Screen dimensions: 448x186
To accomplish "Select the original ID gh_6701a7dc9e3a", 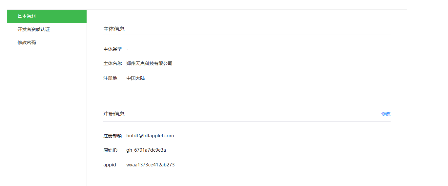I will [x=146, y=150].
